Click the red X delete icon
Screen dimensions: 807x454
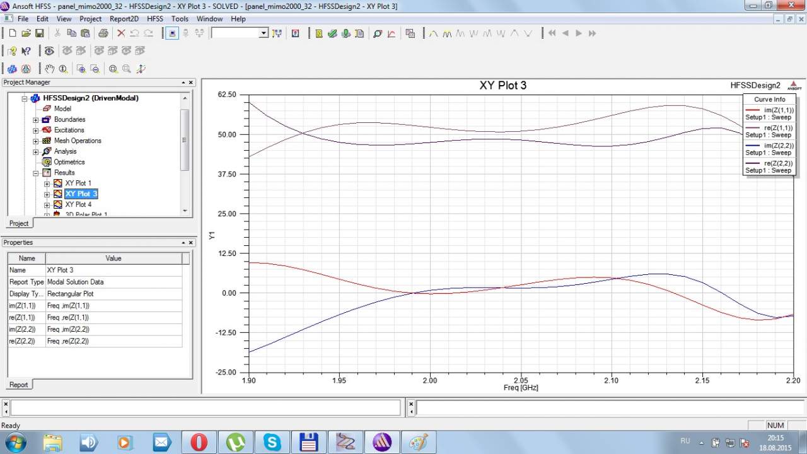tap(120, 33)
